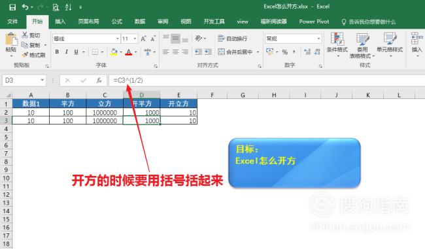Click the Insert cells icon
Screen dimensions: 425x249
[417, 38]
